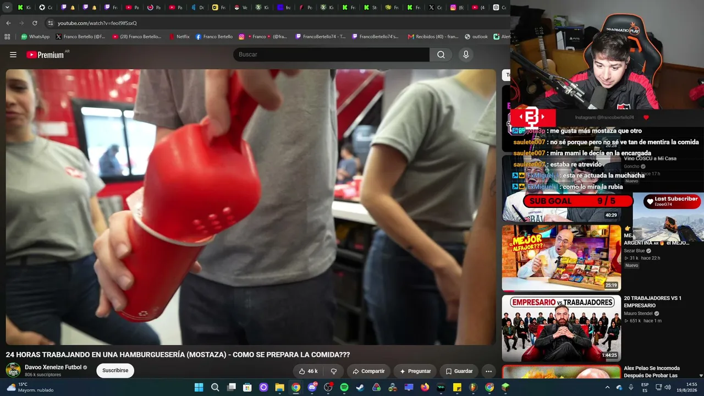The image size is (704, 396).
Task: Open the YouTube hamburger guide menu
Action: (13, 54)
